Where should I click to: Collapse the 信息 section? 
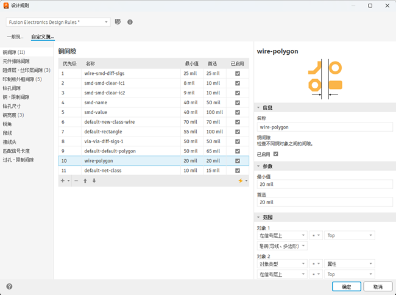point(258,108)
